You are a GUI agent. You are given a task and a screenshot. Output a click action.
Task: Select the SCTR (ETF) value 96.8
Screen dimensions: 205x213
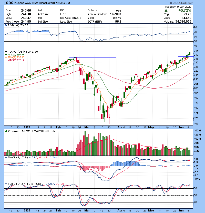point(118,22)
